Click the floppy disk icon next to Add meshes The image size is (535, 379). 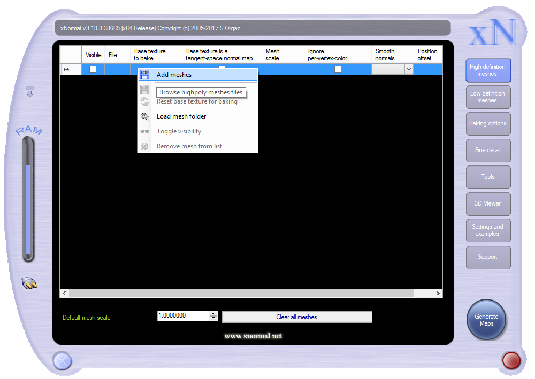[144, 75]
